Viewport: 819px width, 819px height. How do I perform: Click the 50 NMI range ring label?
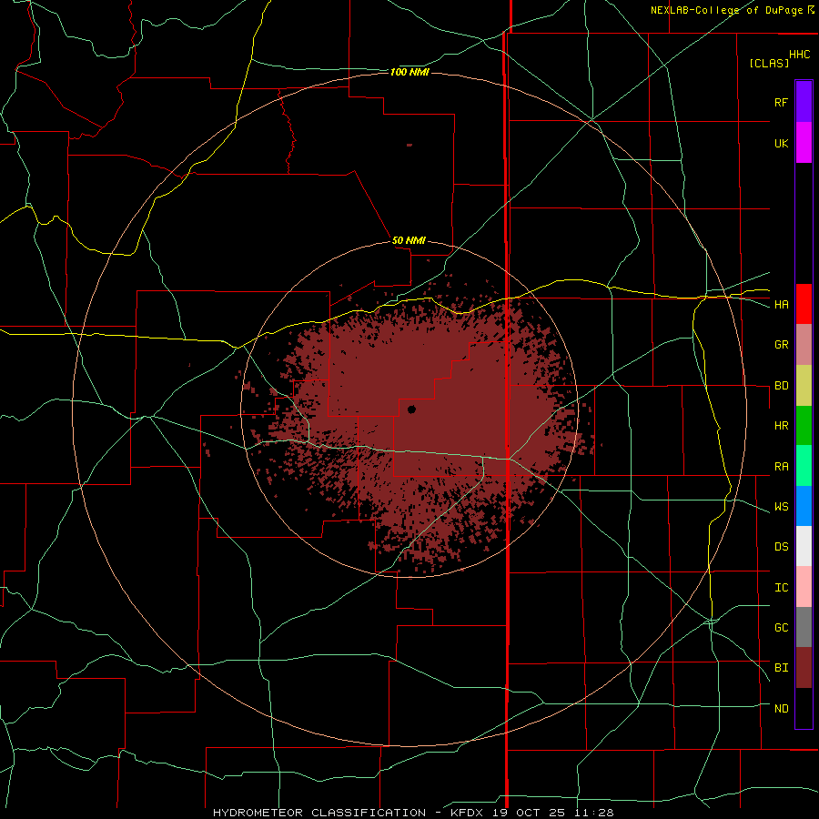coord(409,241)
